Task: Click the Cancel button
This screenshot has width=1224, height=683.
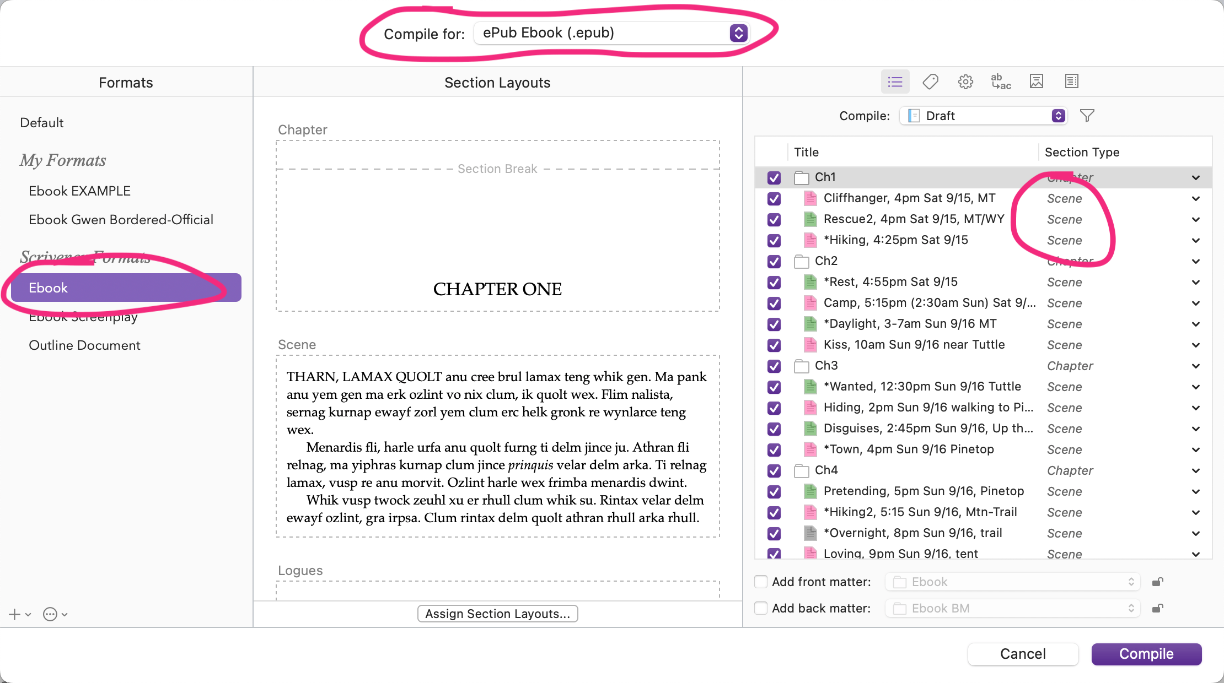Action: coord(1023,654)
